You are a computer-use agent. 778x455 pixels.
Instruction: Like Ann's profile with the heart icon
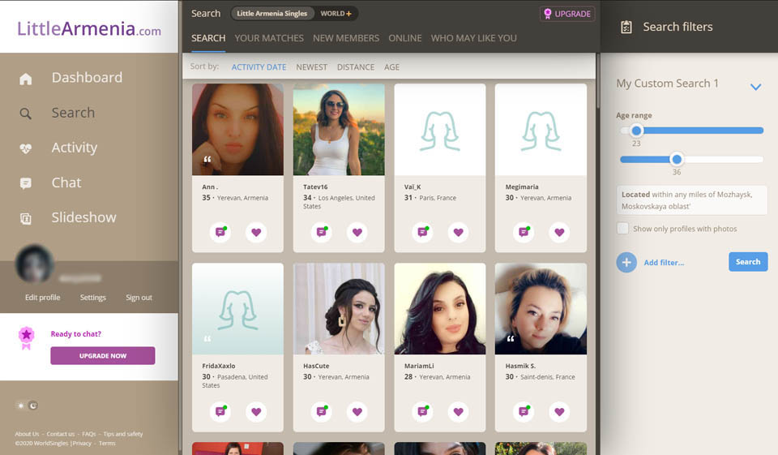256,232
